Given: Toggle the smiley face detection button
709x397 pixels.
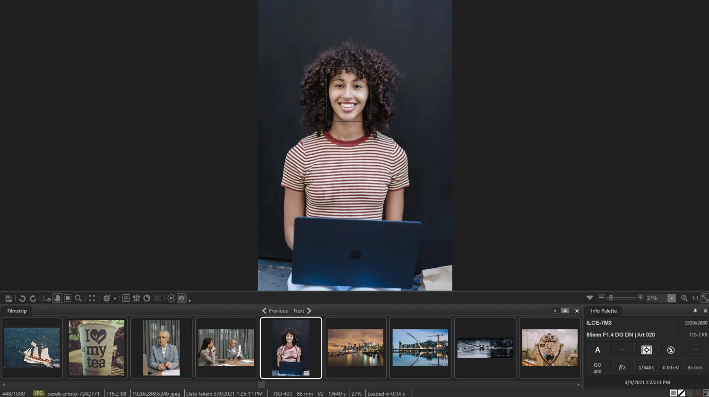Looking at the screenshot, I should 182,298.
